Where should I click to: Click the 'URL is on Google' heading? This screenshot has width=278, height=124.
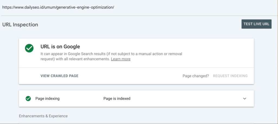60,47
